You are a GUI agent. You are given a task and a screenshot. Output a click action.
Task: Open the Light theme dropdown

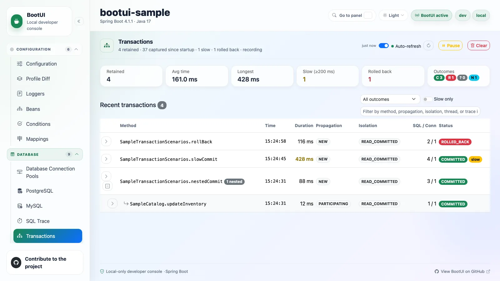[x=393, y=15]
